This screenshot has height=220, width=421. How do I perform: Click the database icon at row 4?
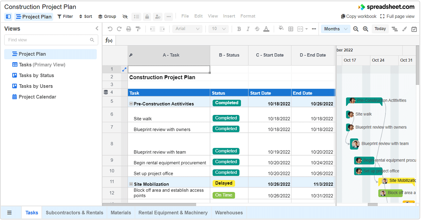click(106, 92)
